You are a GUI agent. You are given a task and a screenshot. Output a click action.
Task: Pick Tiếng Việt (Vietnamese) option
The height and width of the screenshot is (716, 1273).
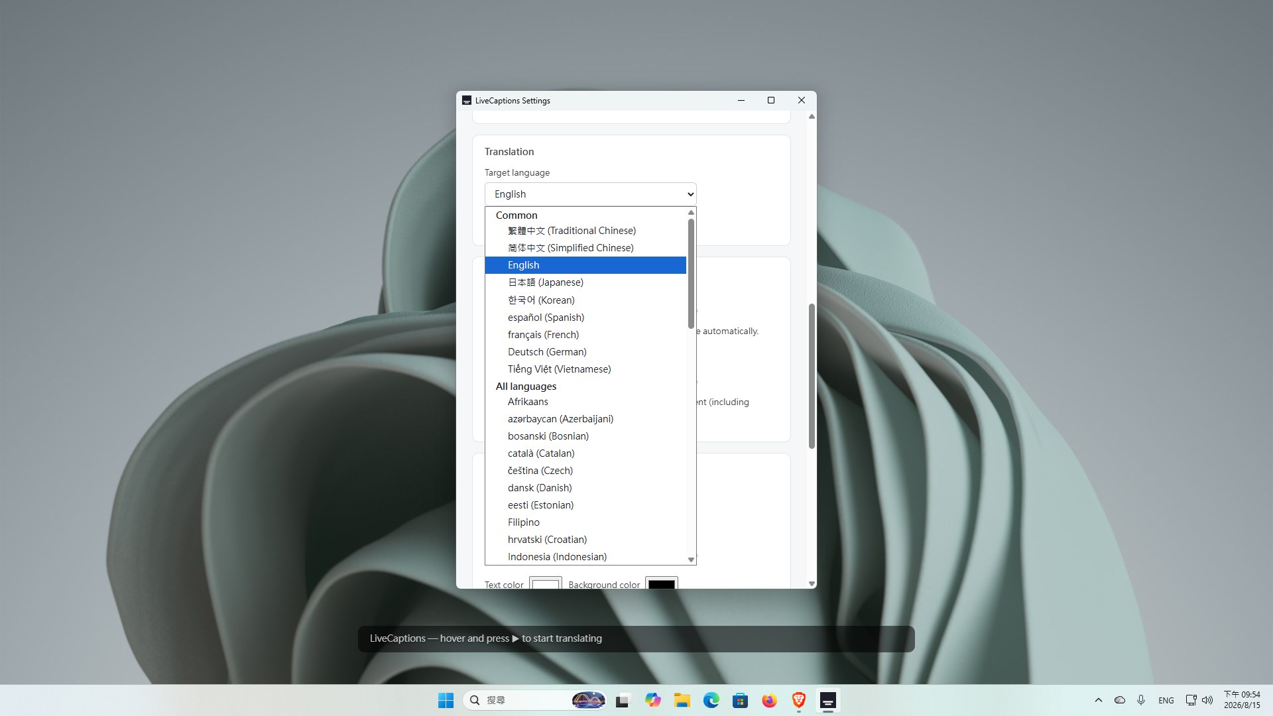tap(585, 369)
